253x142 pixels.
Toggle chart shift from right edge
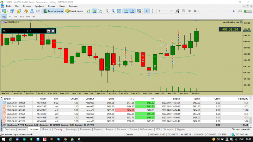pyautogui.click(x=132, y=11)
